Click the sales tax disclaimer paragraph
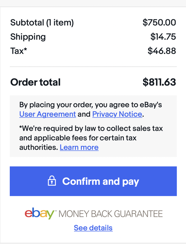The width and height of the screenshot is (186, 244). [x=91, y=138]
